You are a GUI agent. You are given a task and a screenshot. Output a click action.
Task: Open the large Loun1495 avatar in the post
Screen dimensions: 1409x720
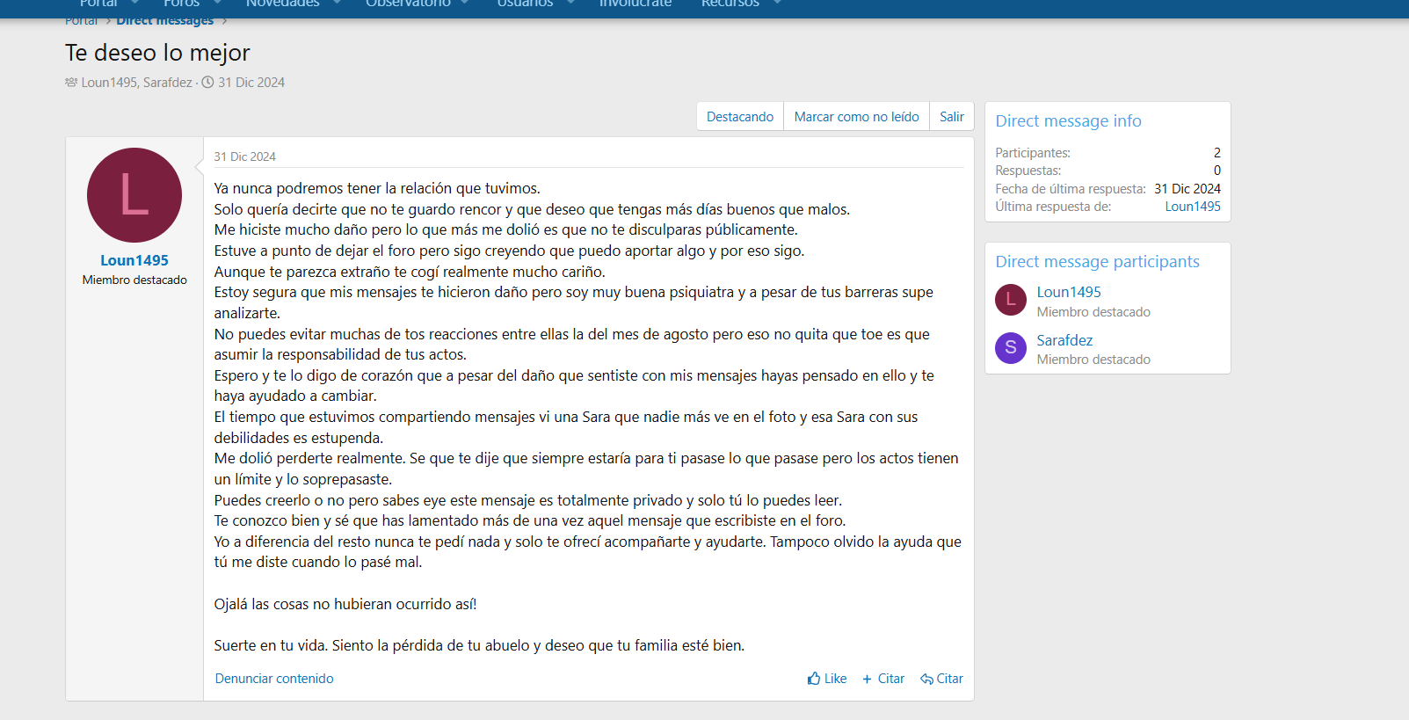[x=134, y=195]
